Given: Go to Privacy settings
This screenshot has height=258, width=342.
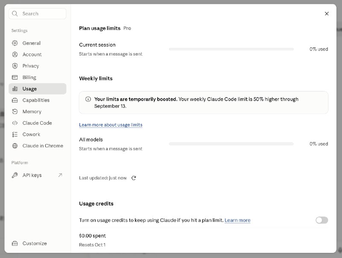Looking at the screenshot, I should (x=38, y=66).
